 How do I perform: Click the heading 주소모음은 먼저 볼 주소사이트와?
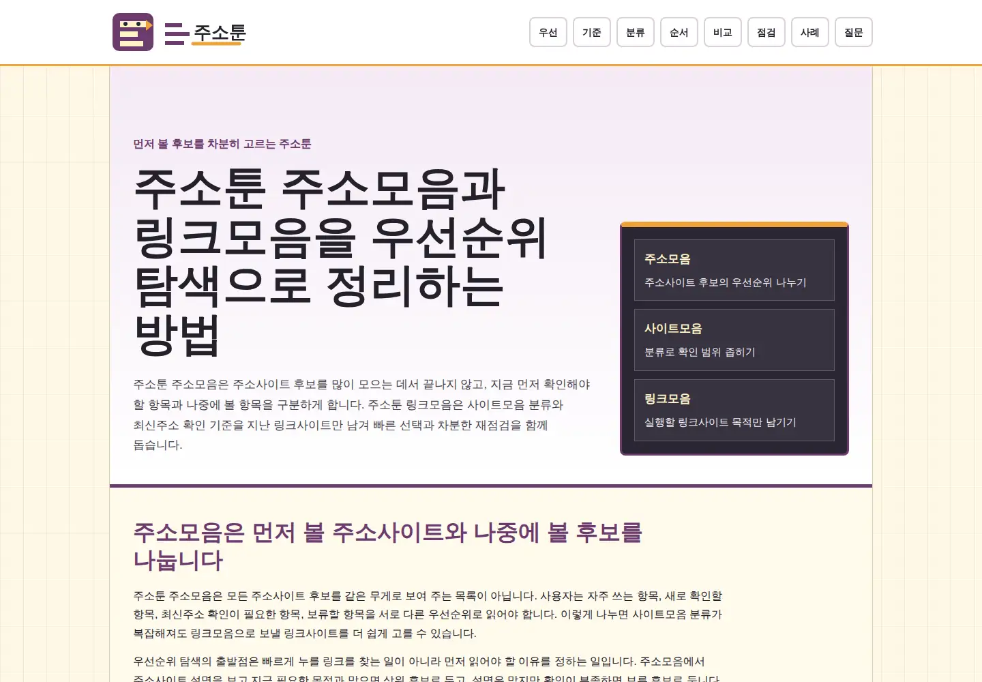[x=388, y=546]
